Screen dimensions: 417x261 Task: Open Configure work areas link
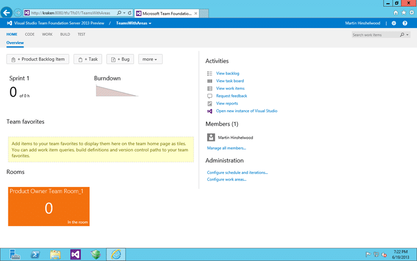click(227, 180)
